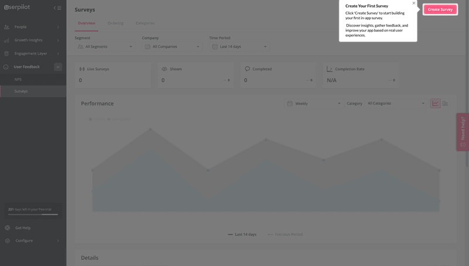Image resolution: width=469 pixels, height=266 pixels.
Task: Click the User Feedback smiley icon
Action: click(x=6, y=67)
